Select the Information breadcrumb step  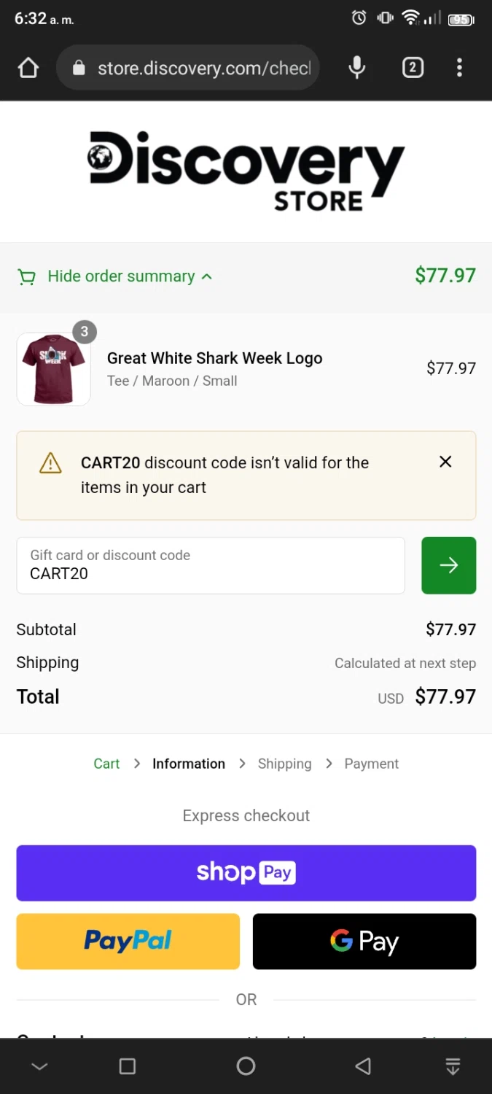tap(189, 764)
